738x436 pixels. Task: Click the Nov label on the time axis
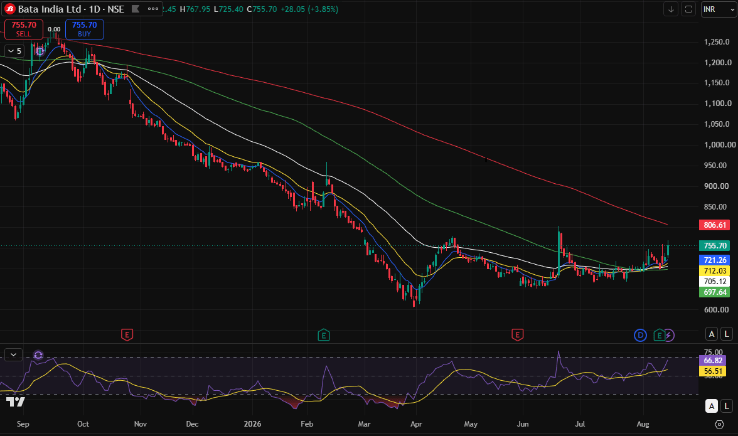[x=141, y=424]
